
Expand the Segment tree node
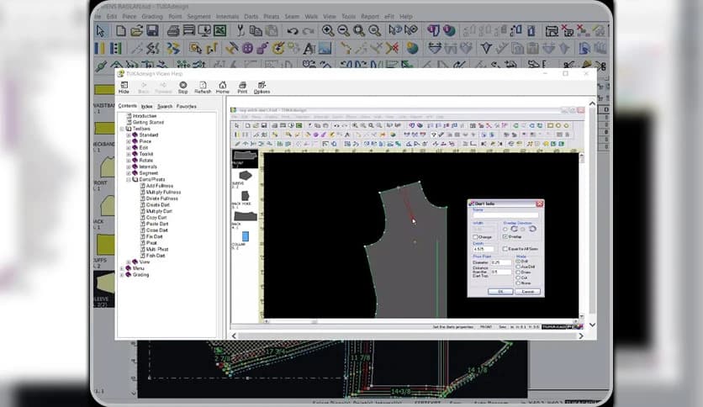(x=129, y=173)
